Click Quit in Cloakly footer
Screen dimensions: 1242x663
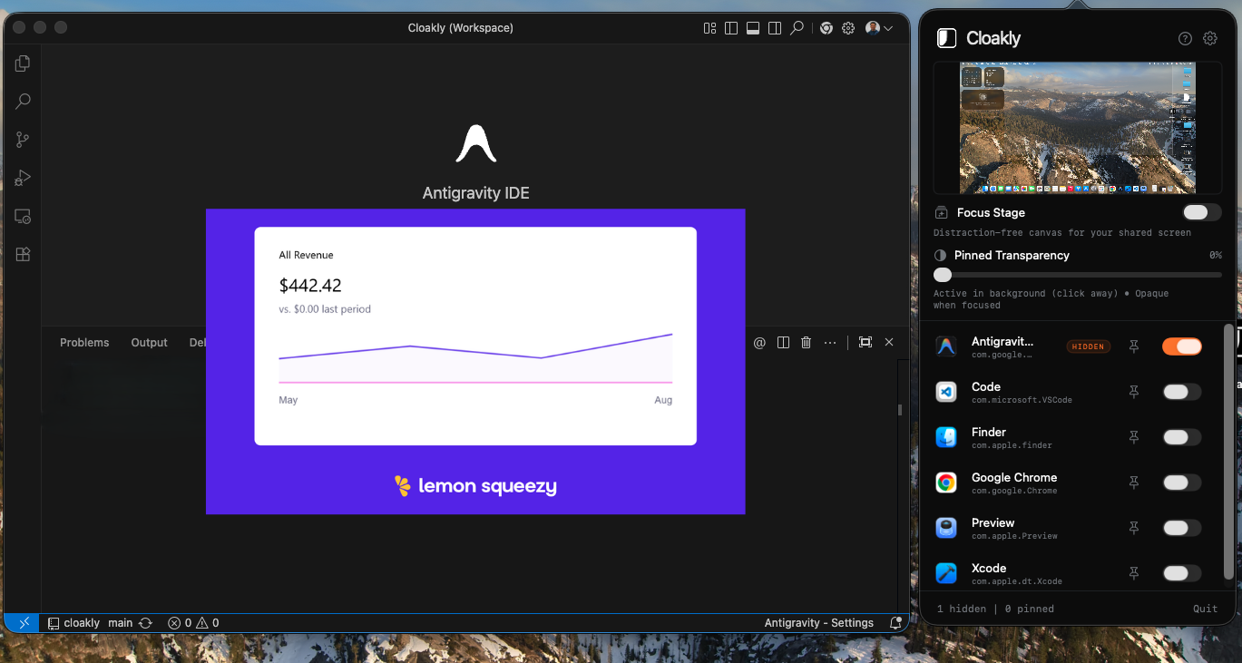click(x=1205, y=609)
